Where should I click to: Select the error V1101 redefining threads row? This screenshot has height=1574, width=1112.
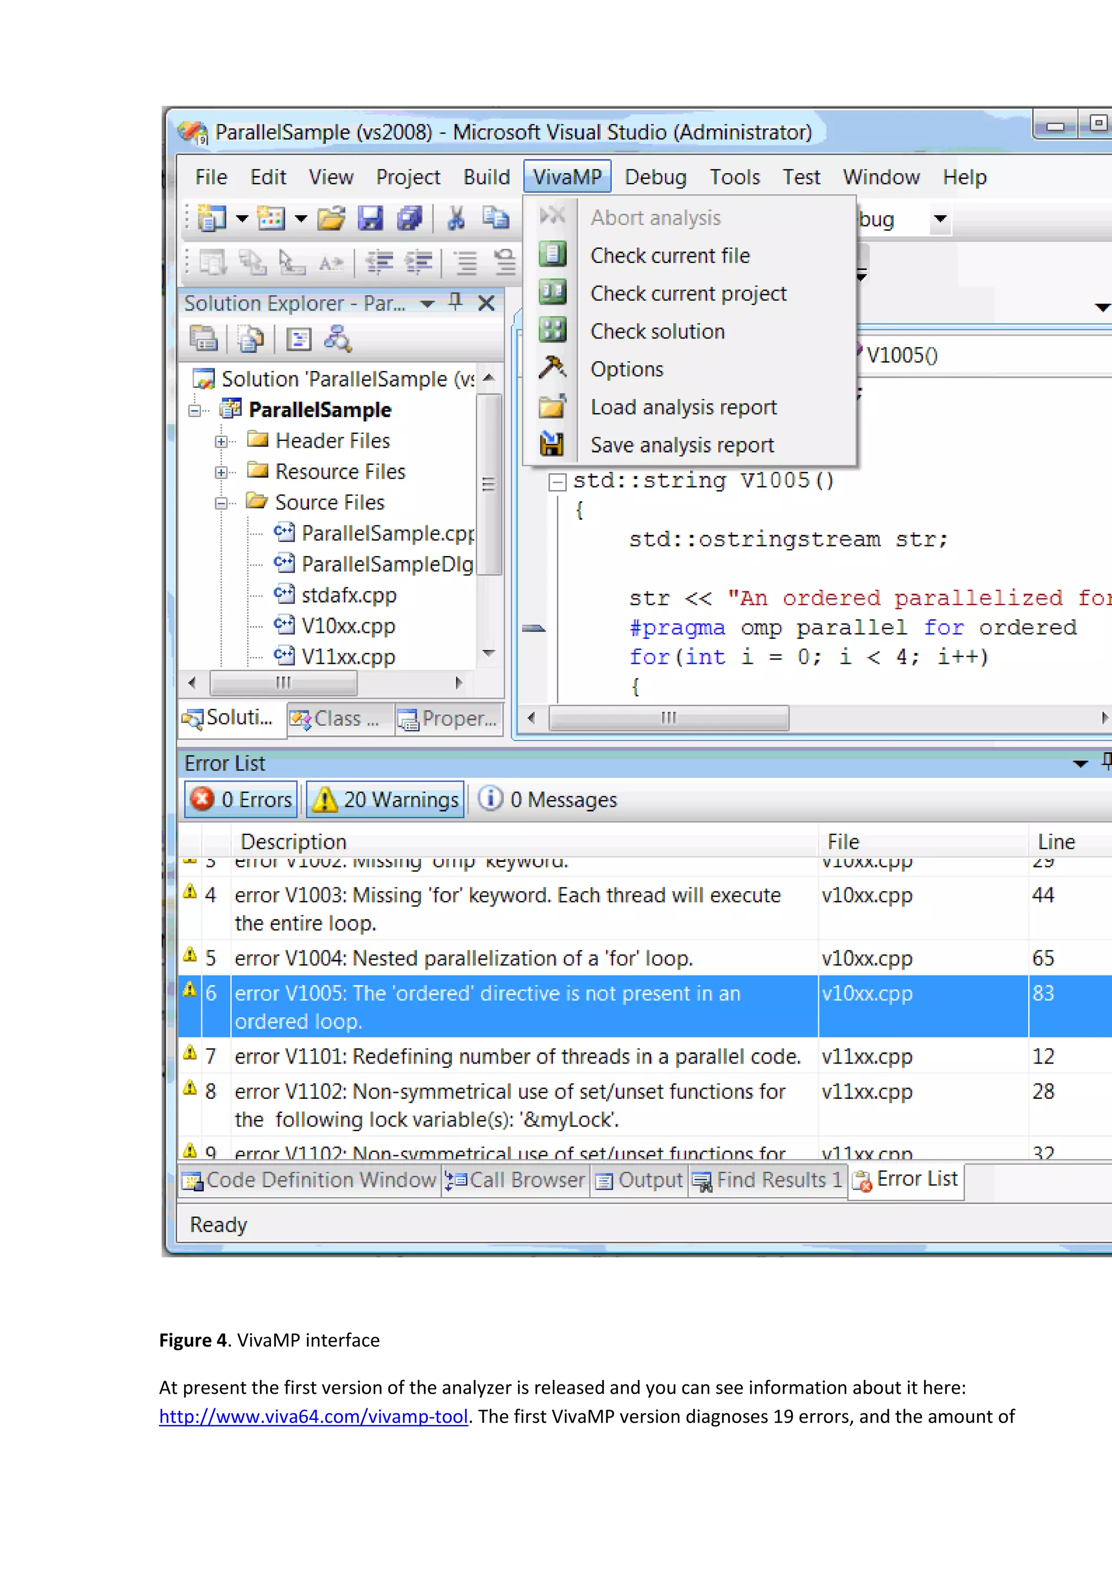pos(644,1056)
